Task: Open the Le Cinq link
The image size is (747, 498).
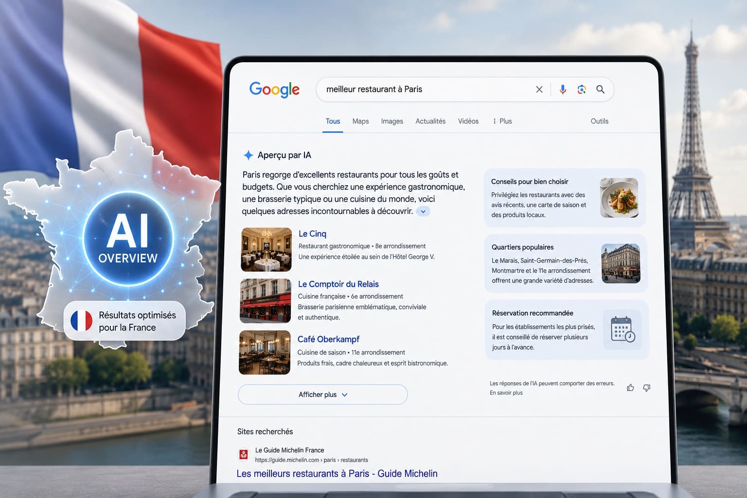Action: 312,234
